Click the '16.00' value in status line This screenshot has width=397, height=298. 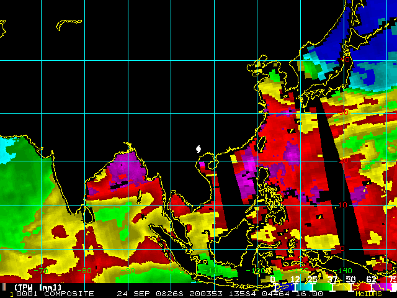(x=309, y=294)
